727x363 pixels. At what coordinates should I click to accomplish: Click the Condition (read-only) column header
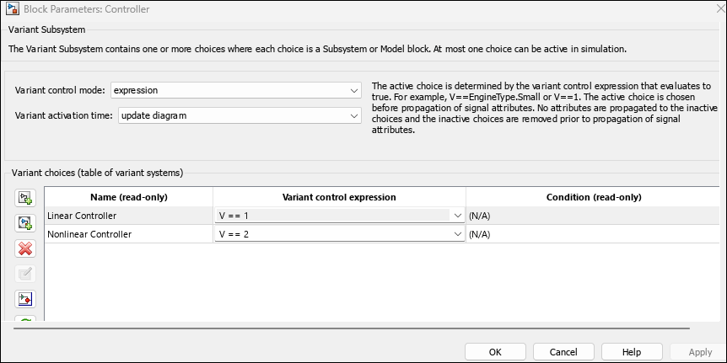click(594, 197)
